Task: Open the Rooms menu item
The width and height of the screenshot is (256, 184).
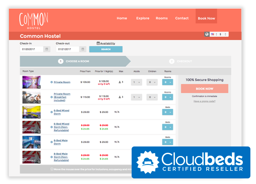Action: tap(162, 18)
